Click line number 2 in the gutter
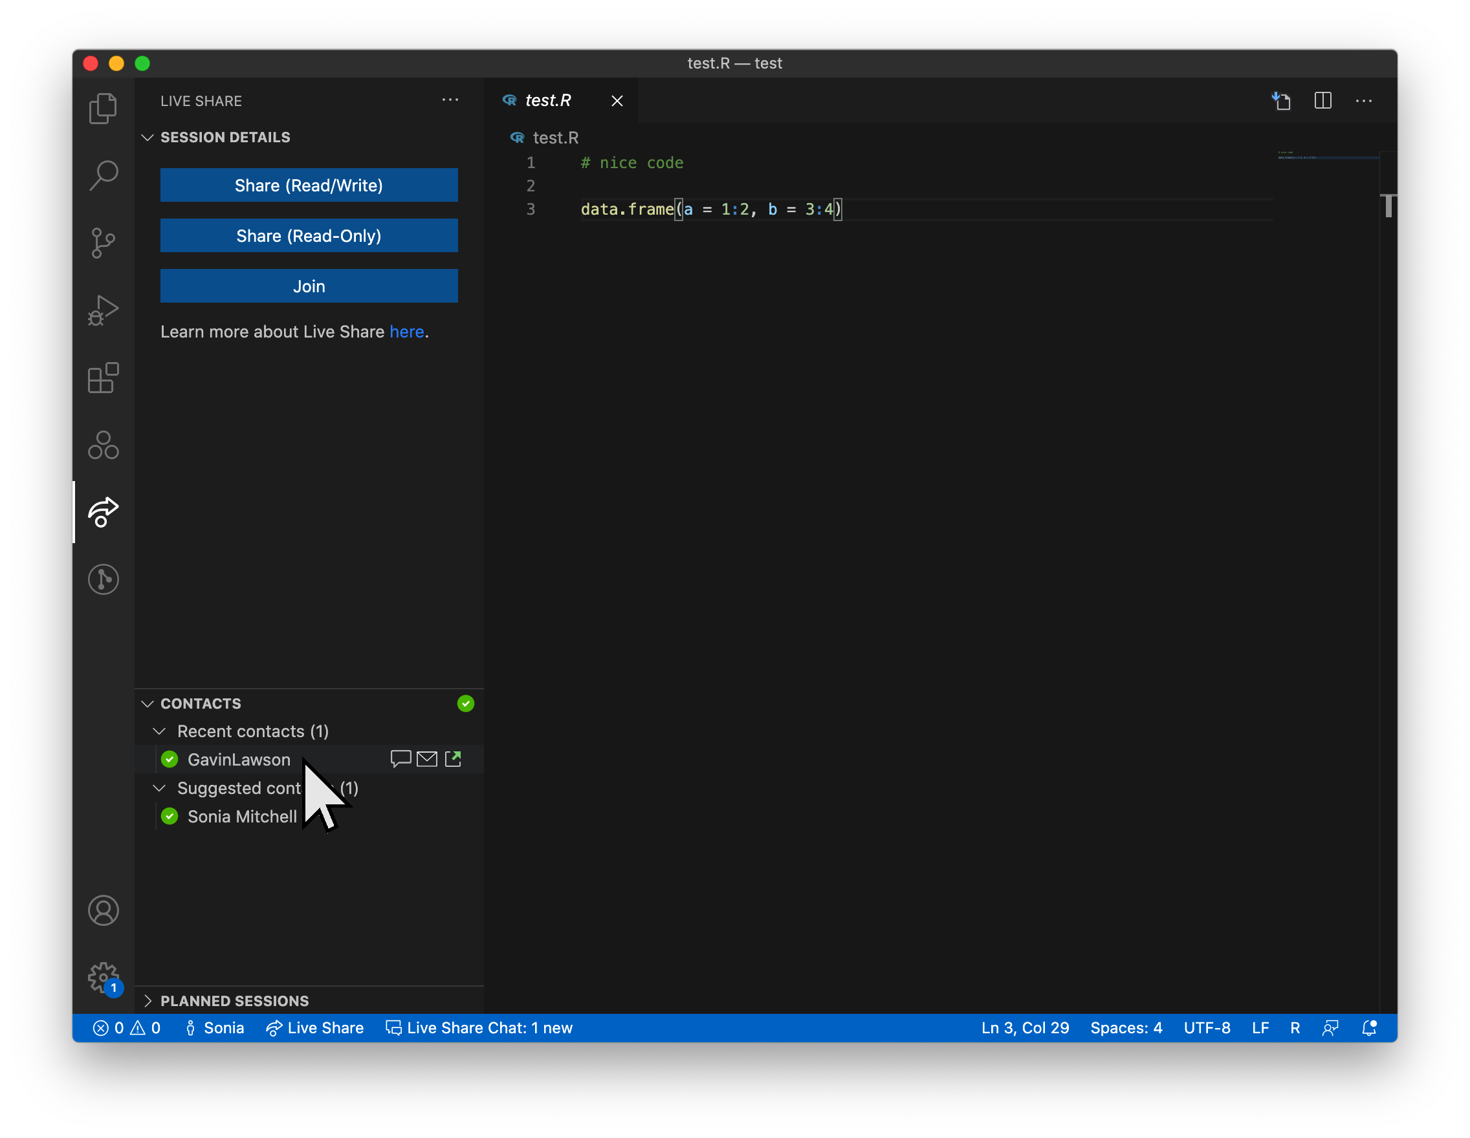Image resolution: width=1470 pixels, height=1138 pixels. coord(531,186)
